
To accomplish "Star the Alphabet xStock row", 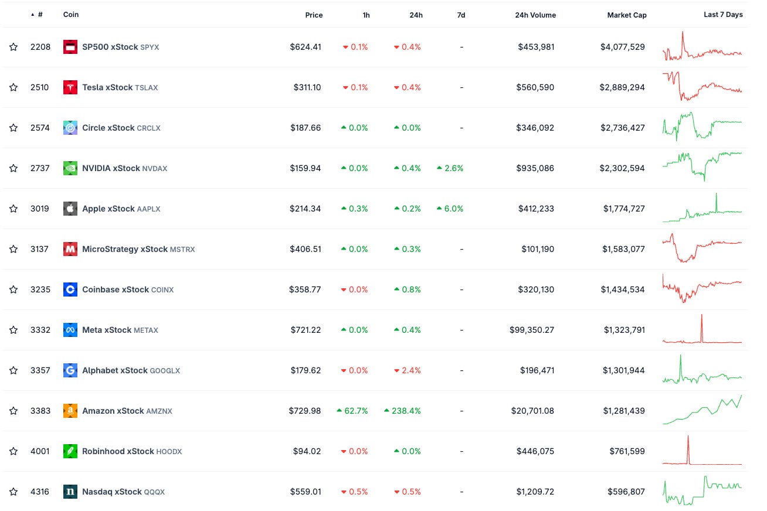I will (x=13, y=370).
